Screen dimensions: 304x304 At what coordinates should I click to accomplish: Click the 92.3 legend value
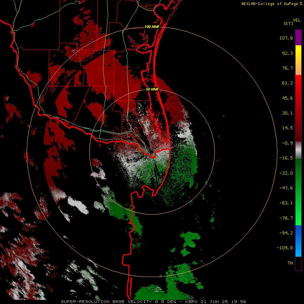coord(287,53)
